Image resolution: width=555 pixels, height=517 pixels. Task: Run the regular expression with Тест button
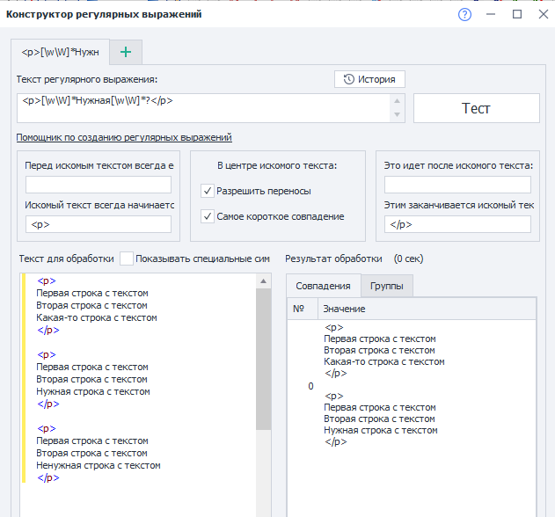(x=477, y=108)
